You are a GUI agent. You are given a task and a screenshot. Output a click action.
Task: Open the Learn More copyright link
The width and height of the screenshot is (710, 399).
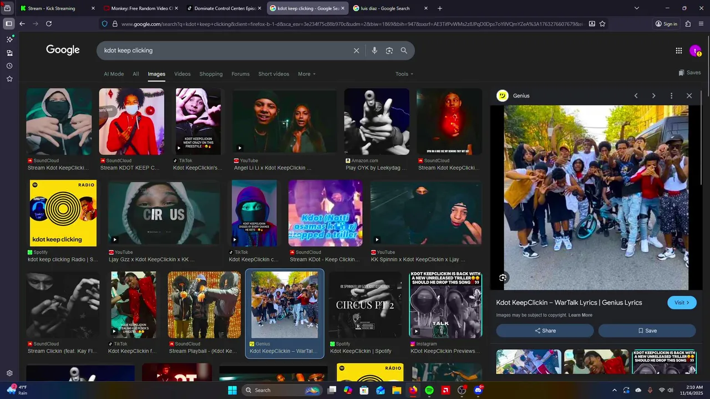[580, 315]
